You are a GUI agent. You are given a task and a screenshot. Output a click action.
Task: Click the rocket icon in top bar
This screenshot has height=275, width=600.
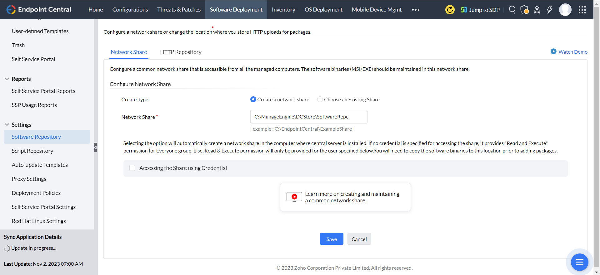pyautogui.click(x=537, y=10)
